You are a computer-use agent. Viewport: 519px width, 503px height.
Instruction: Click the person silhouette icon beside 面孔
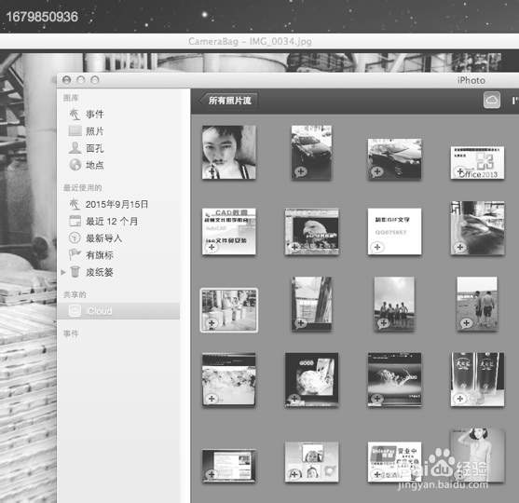(75, 148)
